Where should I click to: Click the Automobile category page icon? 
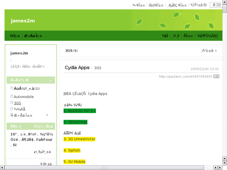click(x=12, y=96)
